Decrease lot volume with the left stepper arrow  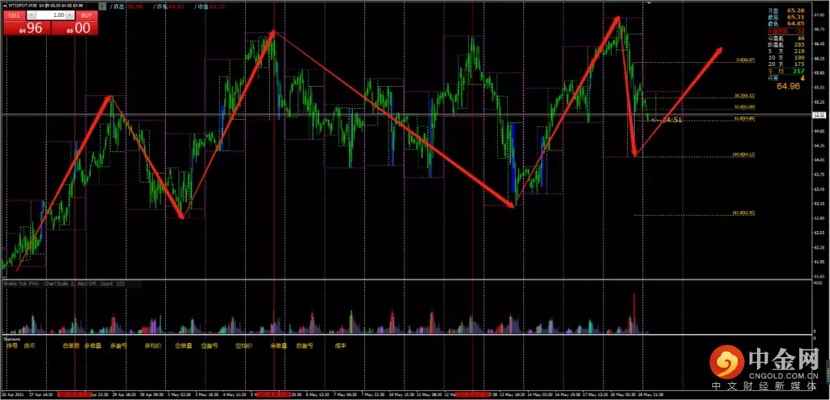point(32,15)
